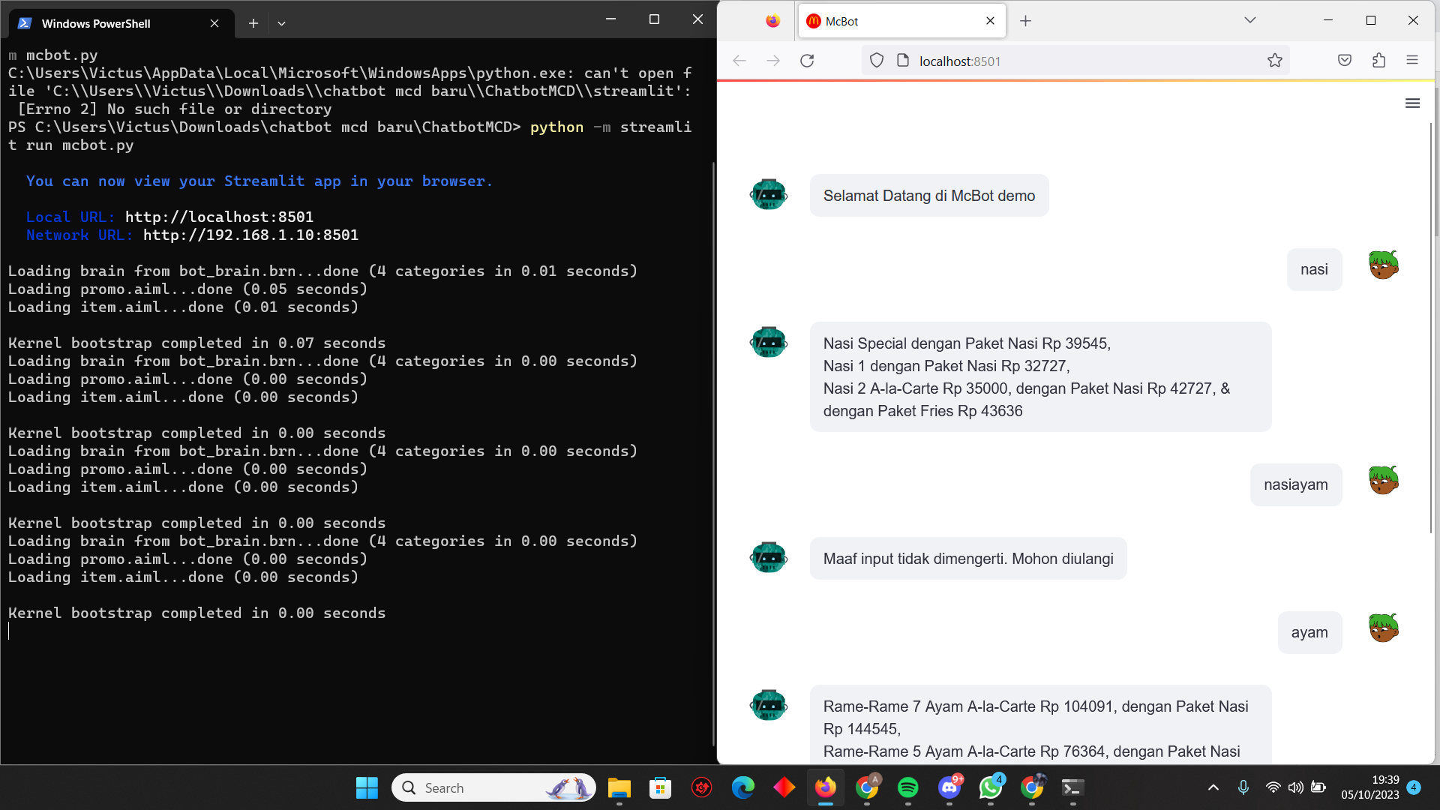This screenshot has height=810, width=1440.
Task: Open Streamlit hamburger menu in McBot page
Action: [x=1412, y=103]
